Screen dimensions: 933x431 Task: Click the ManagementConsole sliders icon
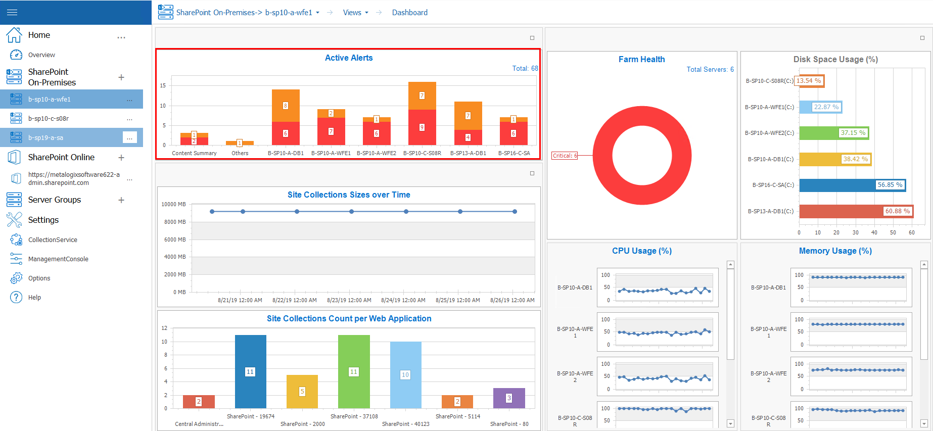[16, 259]
